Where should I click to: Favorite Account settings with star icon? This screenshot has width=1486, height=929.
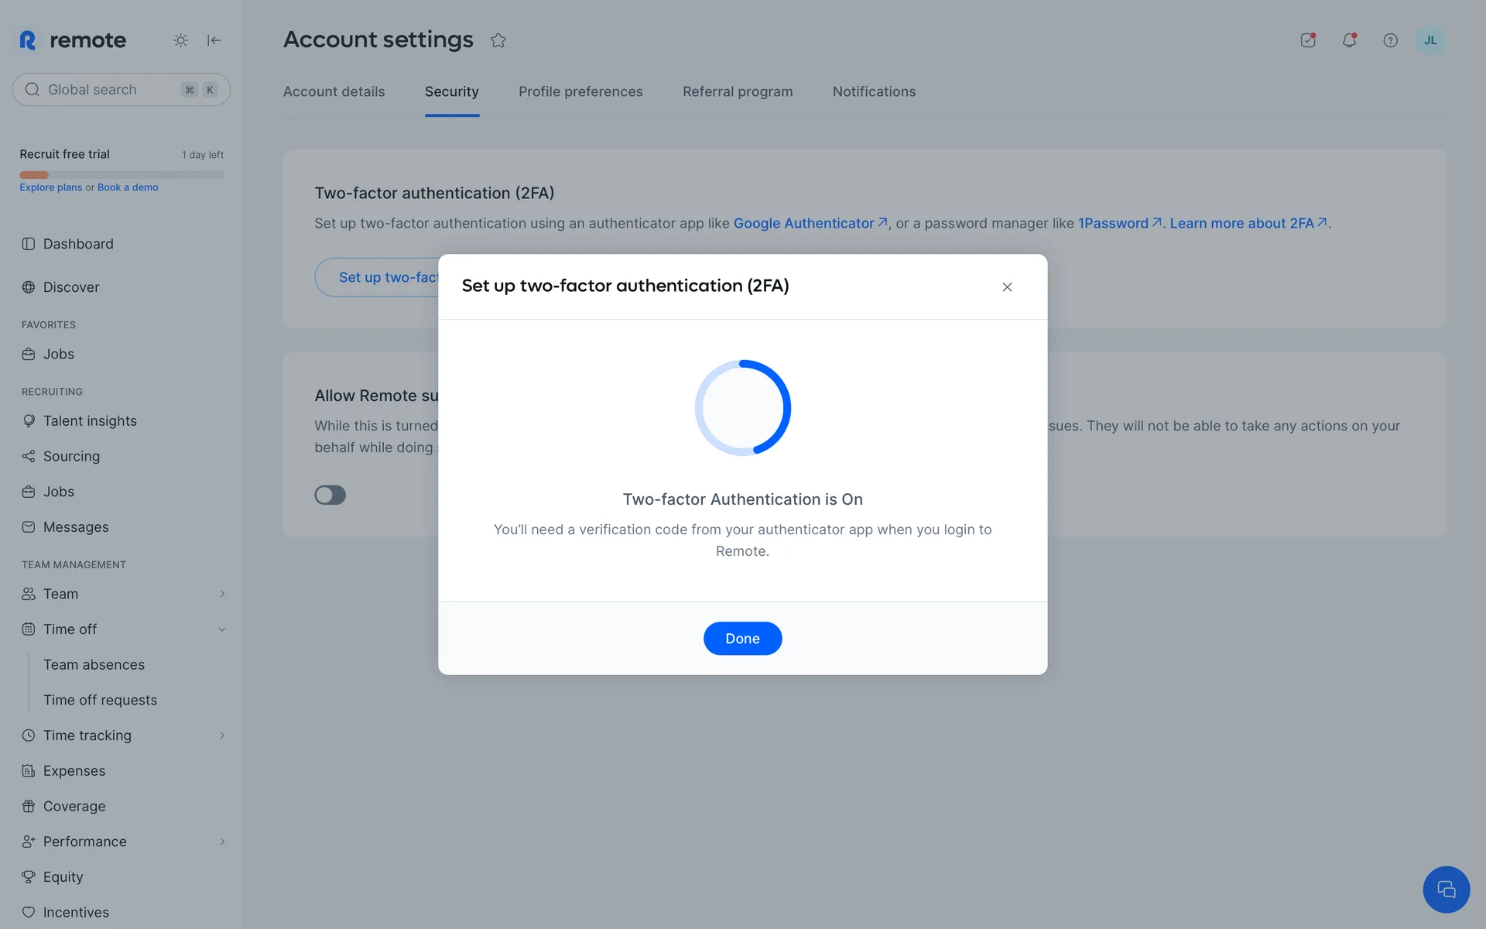pos(498,40)
